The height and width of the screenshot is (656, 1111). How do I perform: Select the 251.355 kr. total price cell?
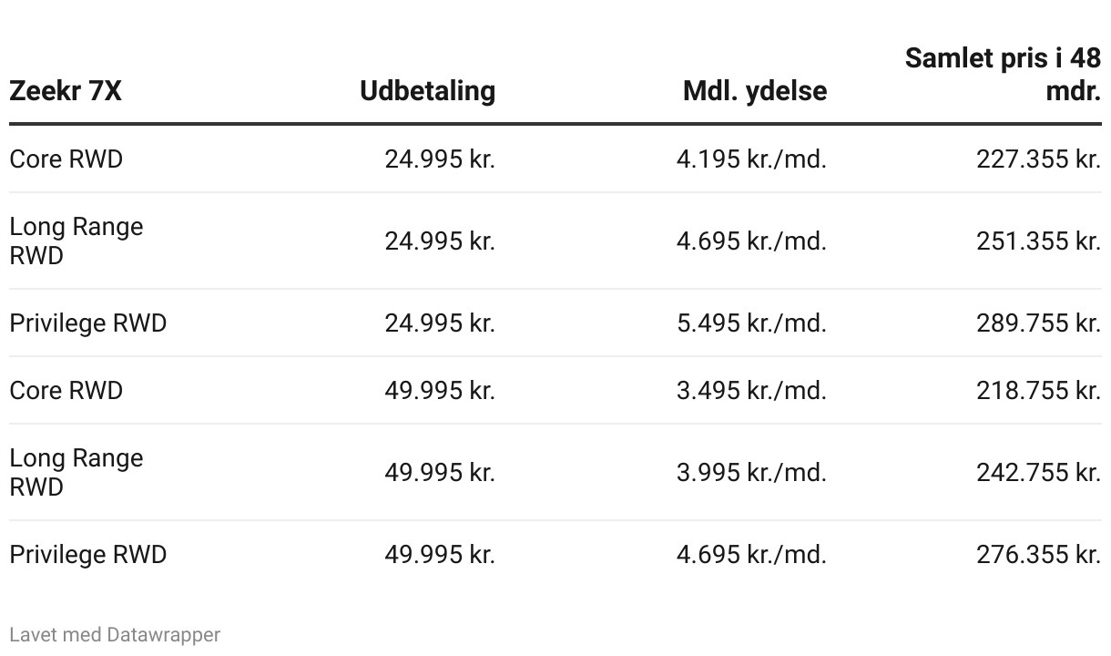1039,241
